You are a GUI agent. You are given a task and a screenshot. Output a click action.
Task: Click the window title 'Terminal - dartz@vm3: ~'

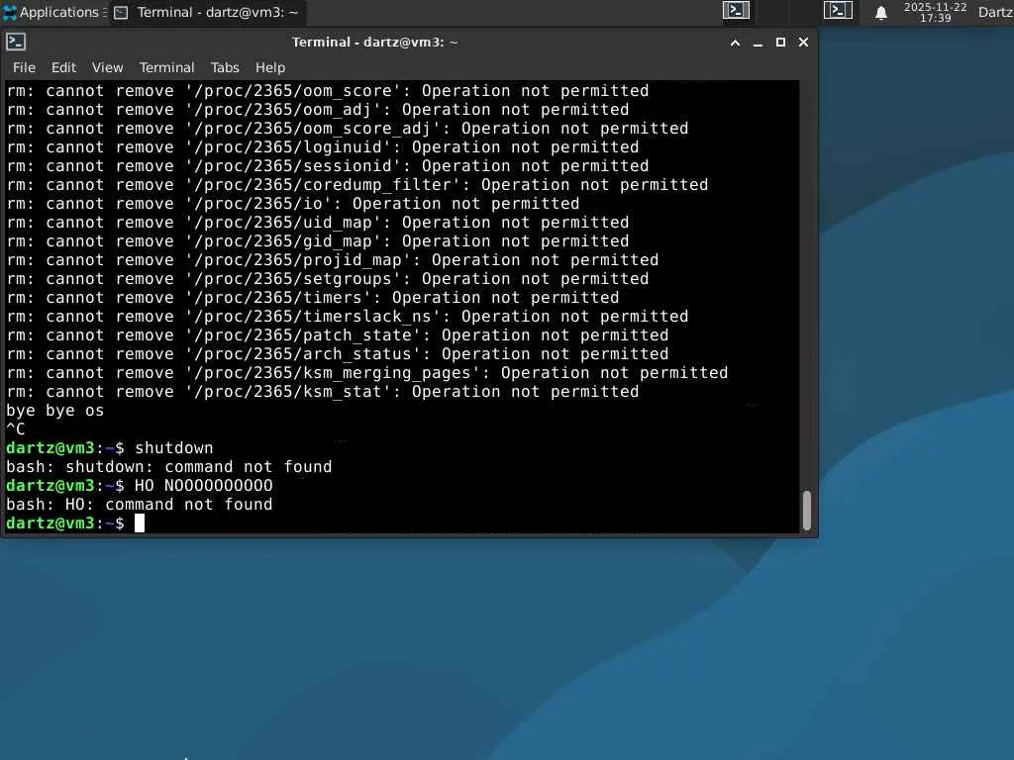(x=375, y=42)
